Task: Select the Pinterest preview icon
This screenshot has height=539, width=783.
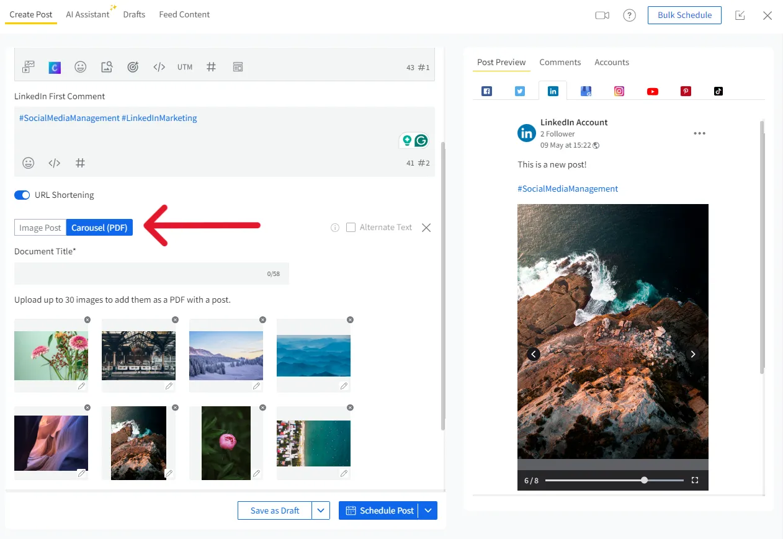Action: click(686, 91)
